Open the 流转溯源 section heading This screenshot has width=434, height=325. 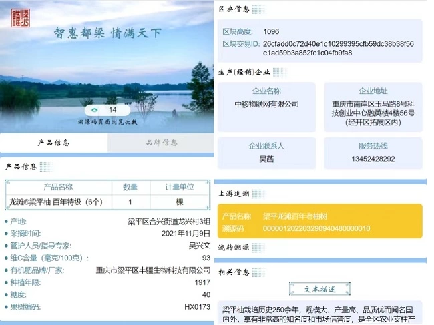coord(234,247)
